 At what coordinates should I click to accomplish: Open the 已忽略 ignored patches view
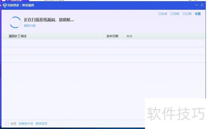coord(175,14)
